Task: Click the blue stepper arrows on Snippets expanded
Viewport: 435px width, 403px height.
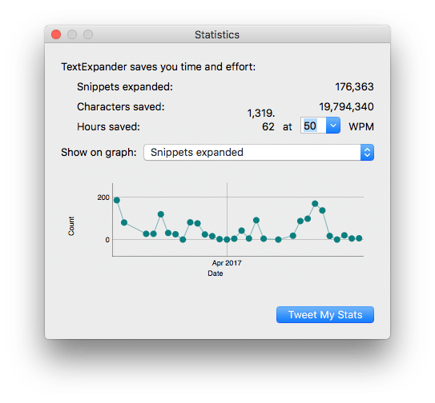Action: pyautogui.click(x=368, y=153)
